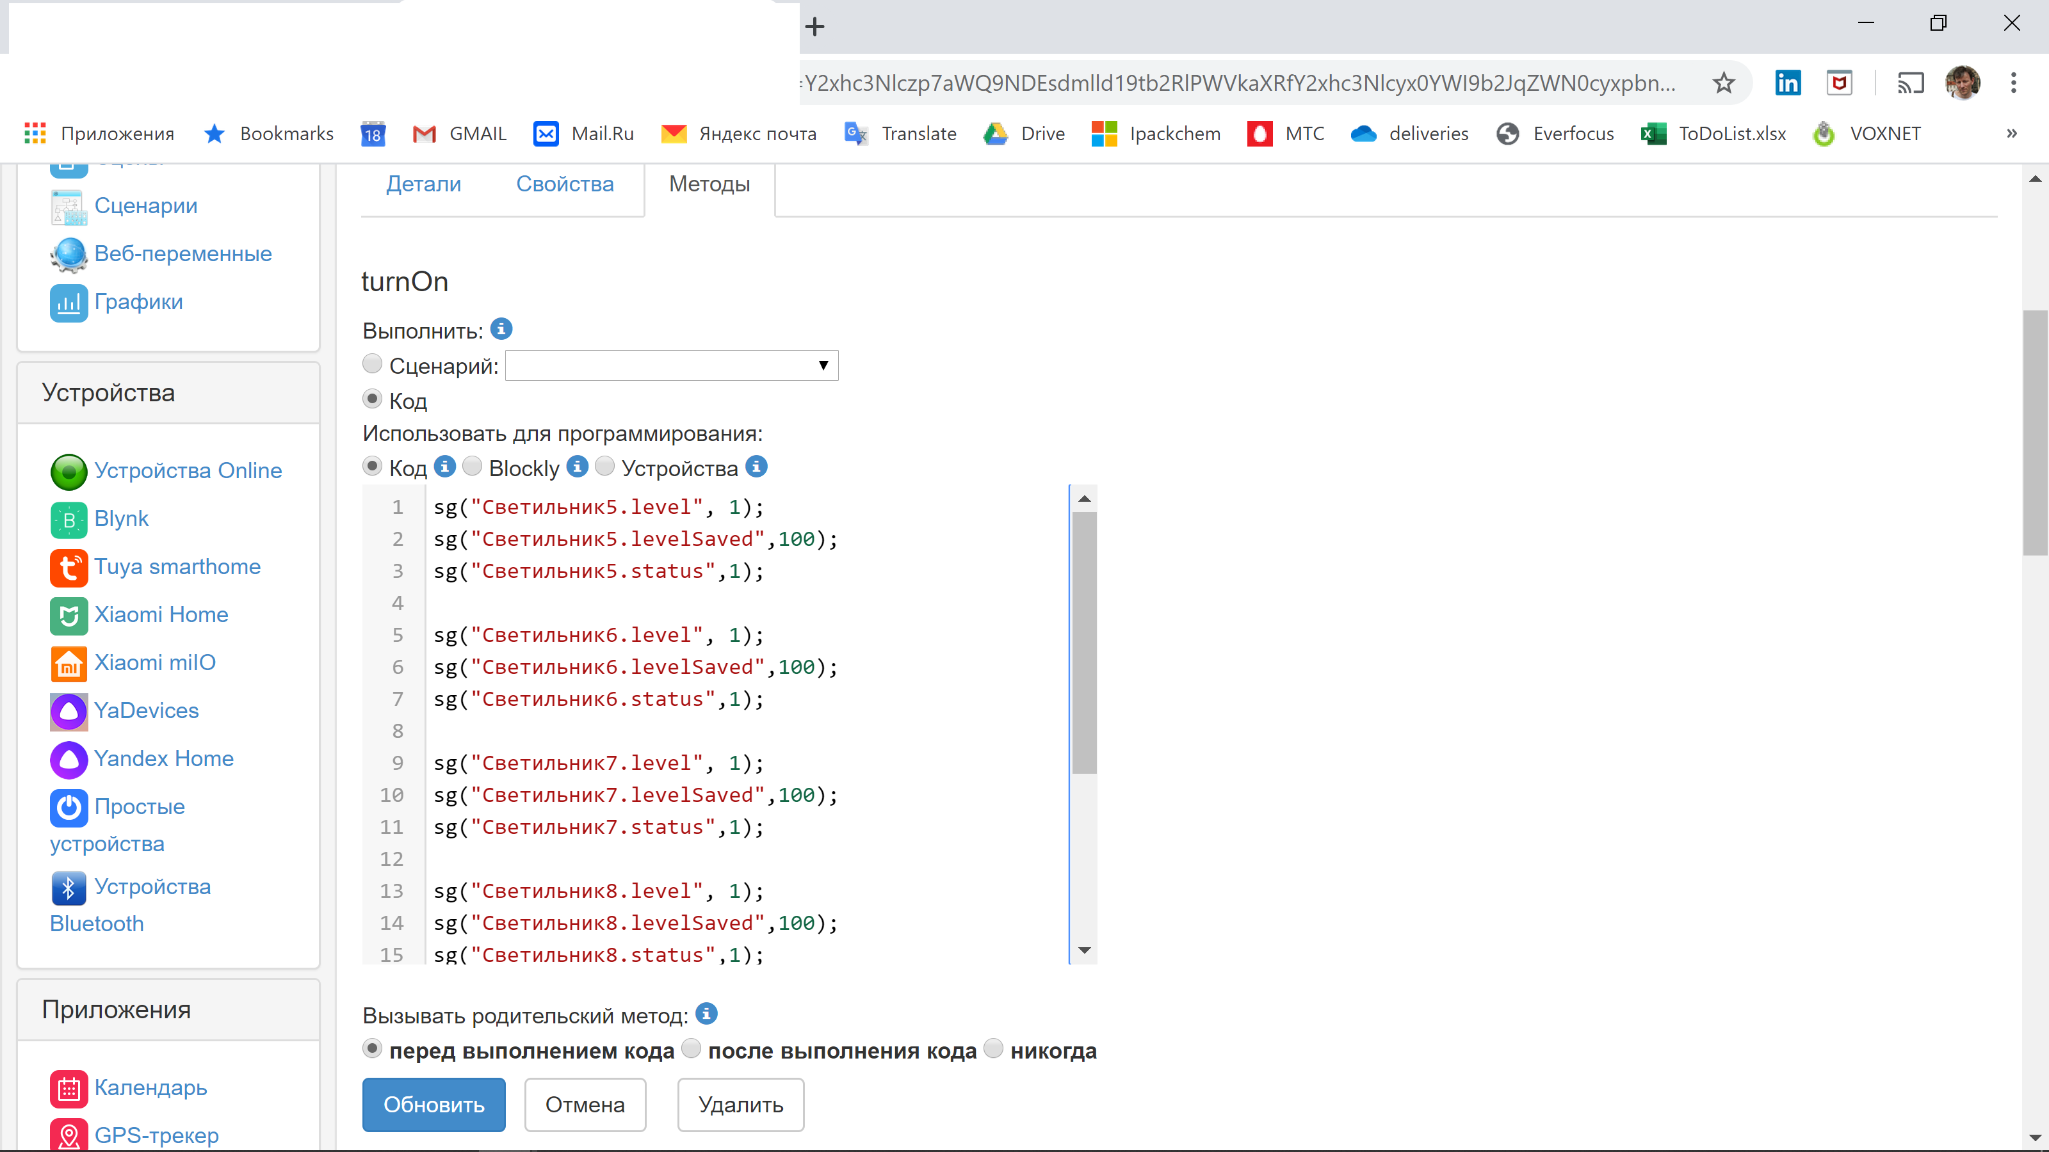Select Blockly programming mode
Viewport: 2049px width, 1152px height.
click(471, 467)
